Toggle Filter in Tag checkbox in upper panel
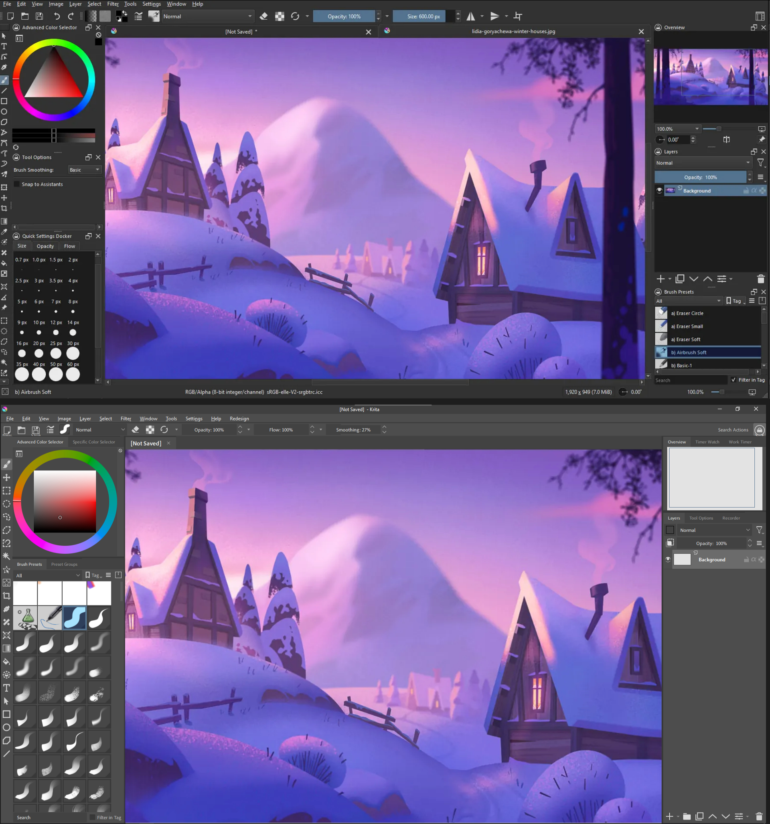This screenshot has width=770, height=824. [734, 380]
